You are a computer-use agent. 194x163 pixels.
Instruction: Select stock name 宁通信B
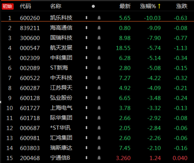pos(60,158)
